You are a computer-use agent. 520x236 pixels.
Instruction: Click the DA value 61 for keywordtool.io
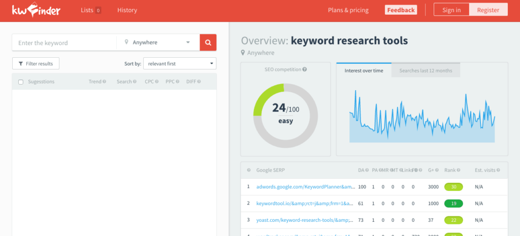coord(361,203)
